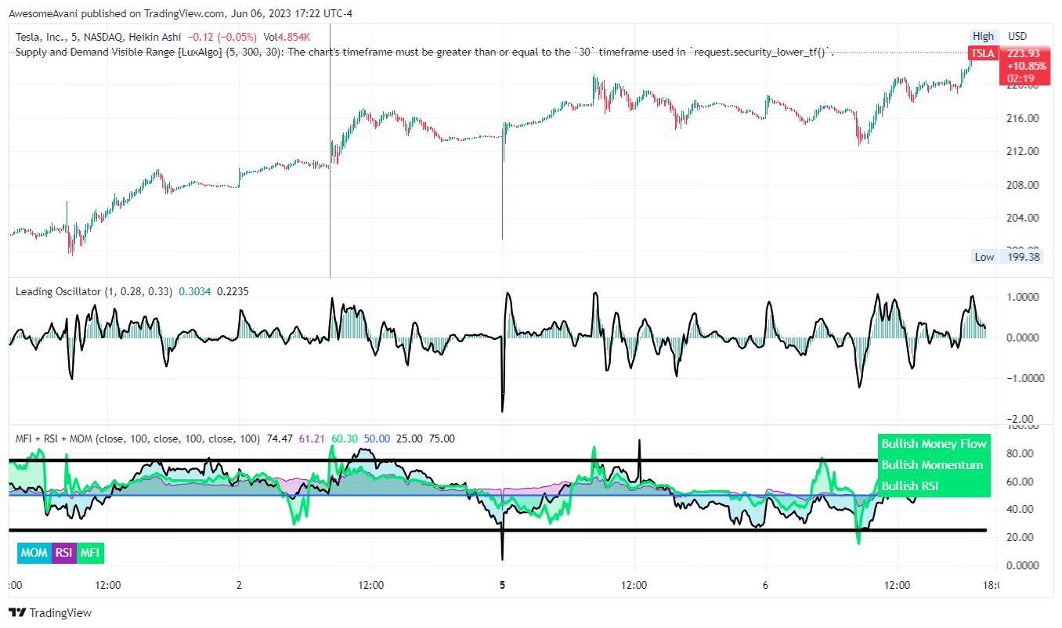
Task: Select the USD currency label
Action: coord(1017,36)
